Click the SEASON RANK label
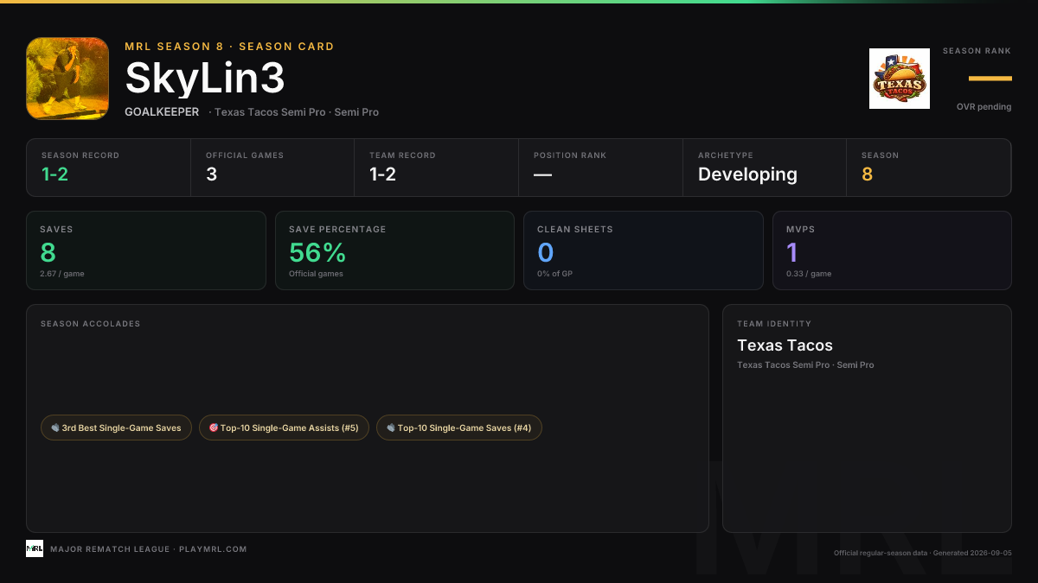Viewport: 1038px width, 583px height. point(977,51)
